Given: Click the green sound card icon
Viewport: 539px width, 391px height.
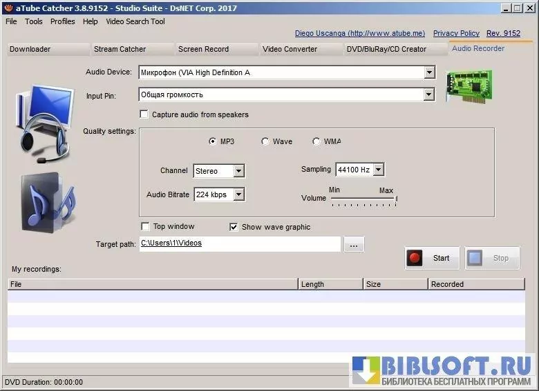Looking at the screenshot, I should coord(469,86).
